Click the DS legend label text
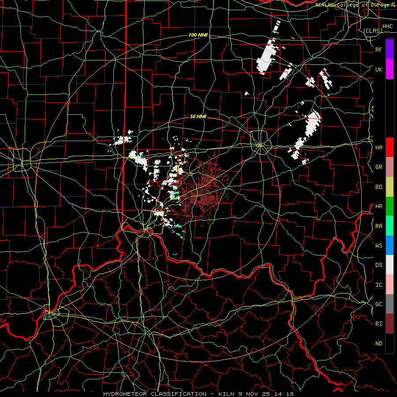 378,265
